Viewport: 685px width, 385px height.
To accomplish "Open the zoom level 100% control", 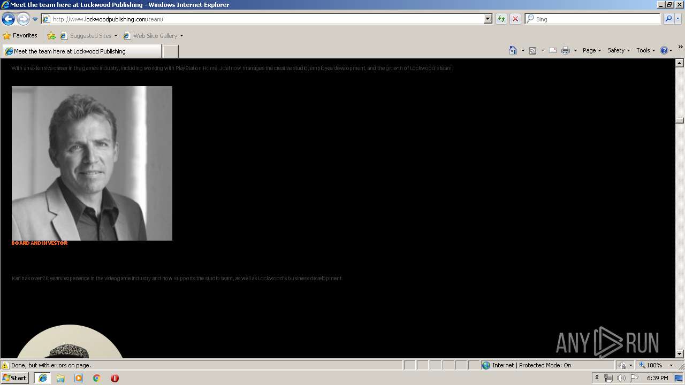I will pos(651,365).
